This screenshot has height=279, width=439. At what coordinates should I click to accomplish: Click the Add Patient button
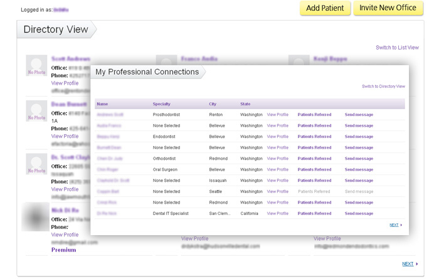[x=325, y=8]
